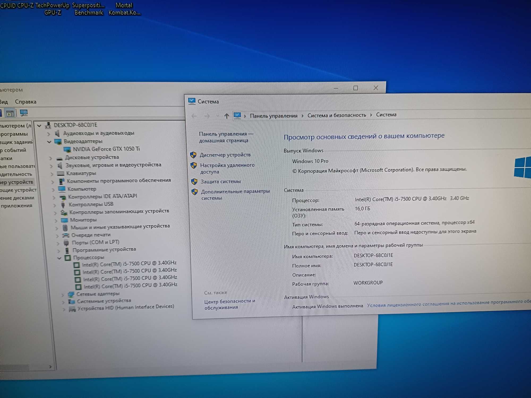The image size is (531, 398).
Task: Click the Сетевые адаптеры icon
Action: tap(71, 294)
